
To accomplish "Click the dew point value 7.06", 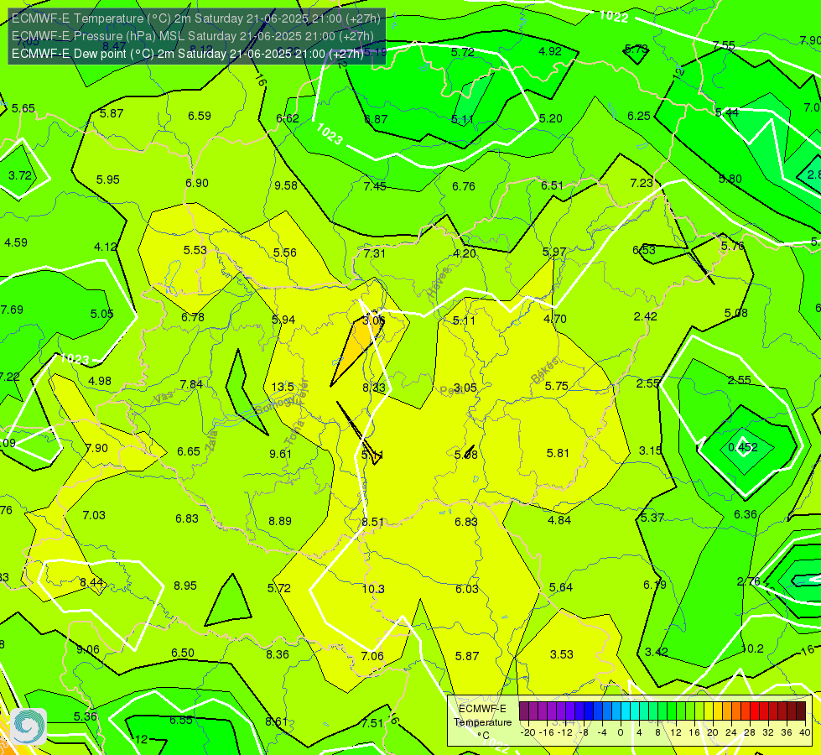I will (x=372, y=656).
